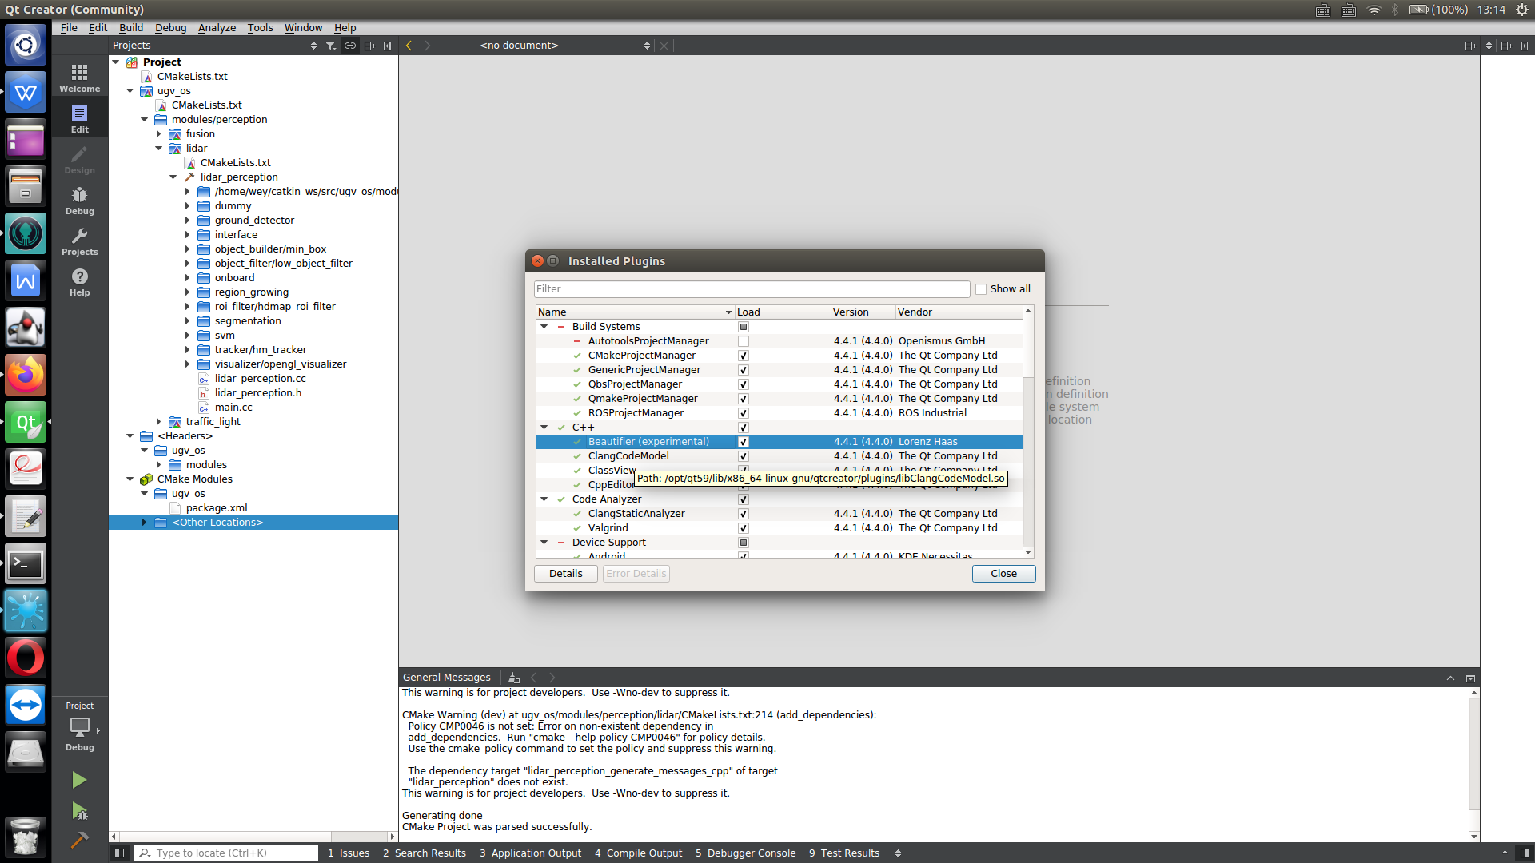Uncheck the Valgrind plugin load checkbox
1535x863 pixels.
744,528
